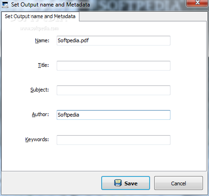This screenshot has height=196, width=209.
Task: Click the Author field containing Softpedia
Action: click(x=113, y=115)
